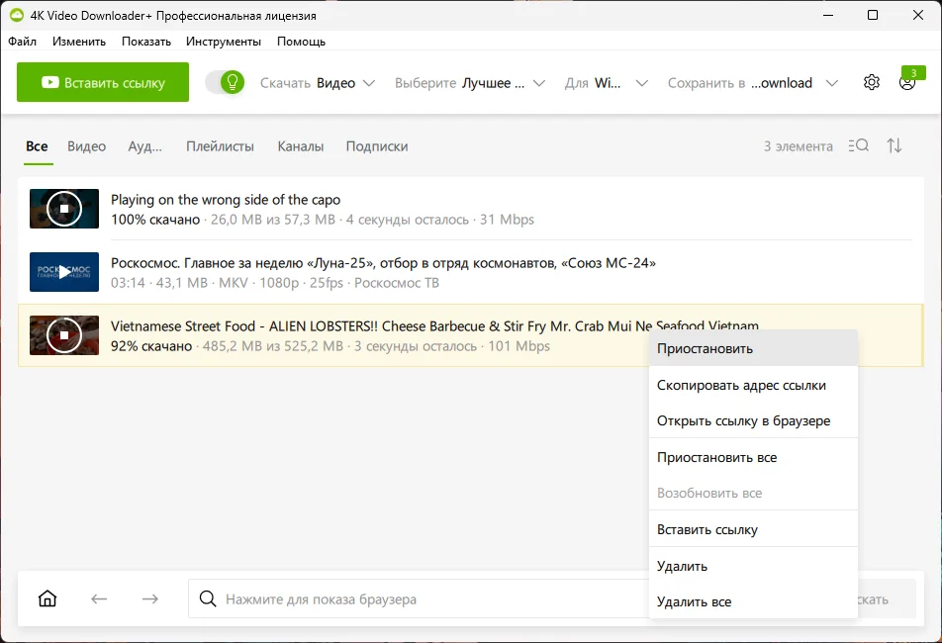Screen dimensions: 942x643
Task: Stop the capo video download
Action: [x=64, y=209]
